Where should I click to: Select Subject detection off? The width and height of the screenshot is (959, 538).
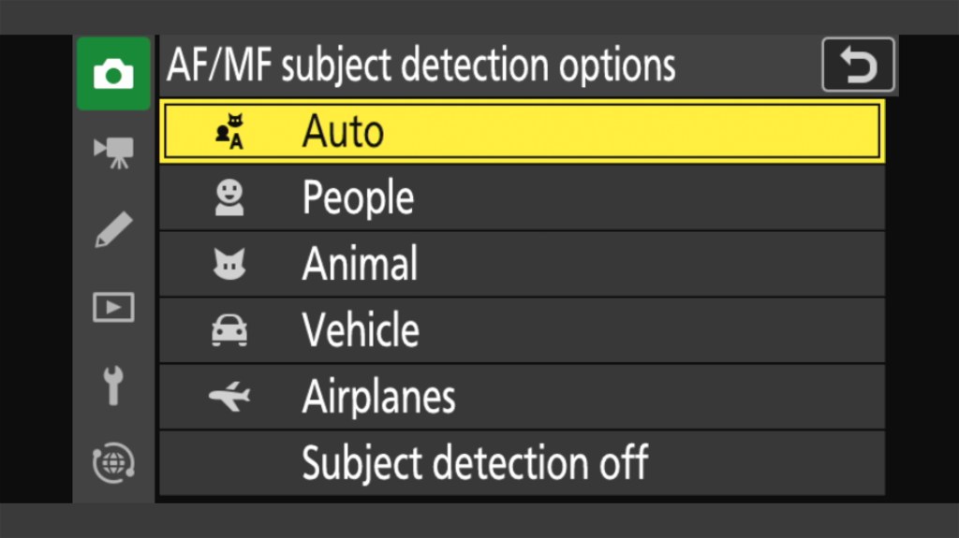point(475,463)
